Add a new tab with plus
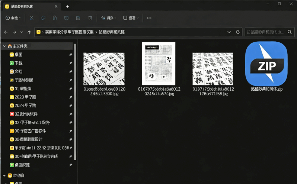 67,7
